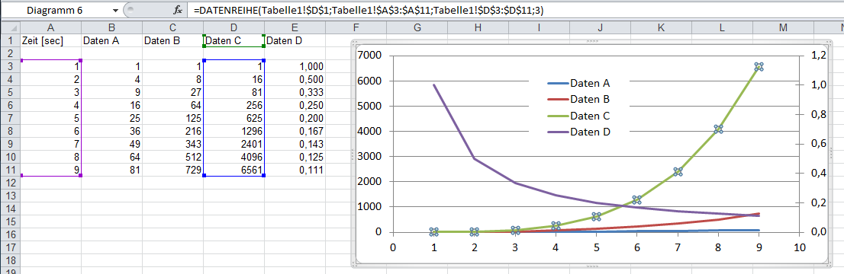844x274 pixels.
Task: Select column C header
Action: tap(172, 27)
